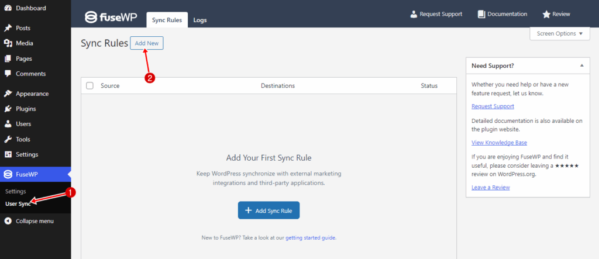Click the Appearance paintbrush icon
599x259 pixels.
pos(8,94)
